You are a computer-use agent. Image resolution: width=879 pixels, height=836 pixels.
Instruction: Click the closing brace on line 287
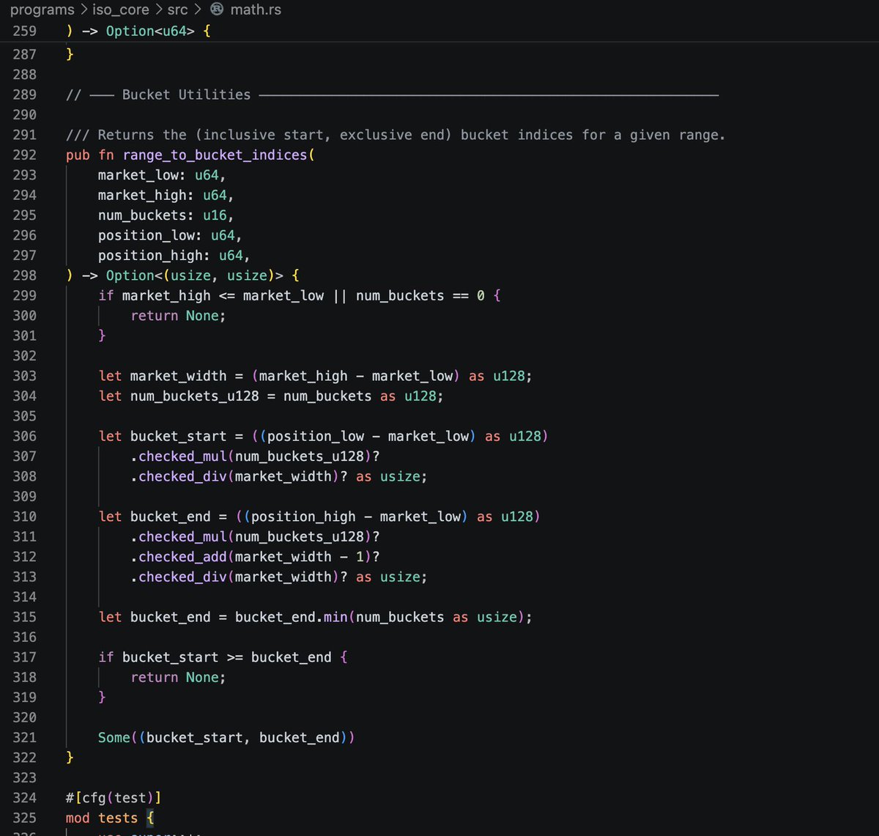point(70,54)
